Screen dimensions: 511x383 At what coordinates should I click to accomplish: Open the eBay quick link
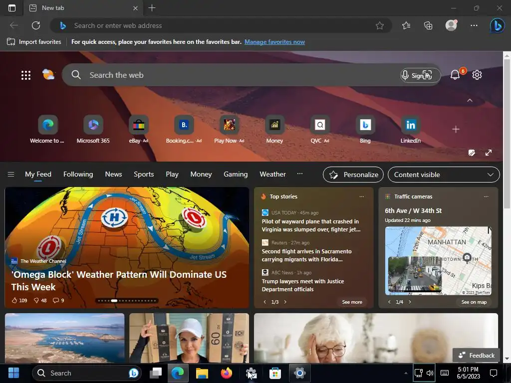click(x=139, y=129)
